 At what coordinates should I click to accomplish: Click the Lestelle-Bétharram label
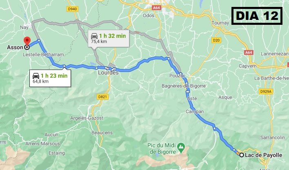(44, 54)
